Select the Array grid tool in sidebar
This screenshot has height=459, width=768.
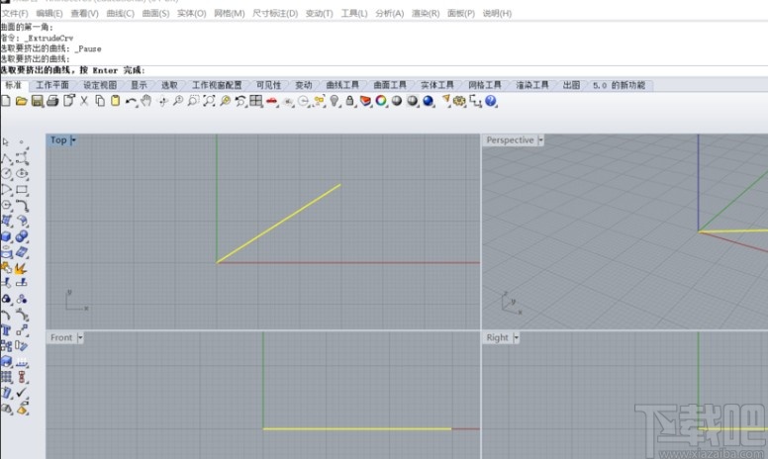[6, 377]
